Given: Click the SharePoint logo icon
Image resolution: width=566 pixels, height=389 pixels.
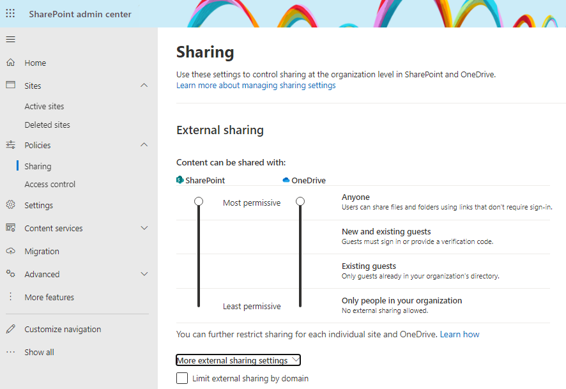Looking at the screenshot, I should coord(180,179).
